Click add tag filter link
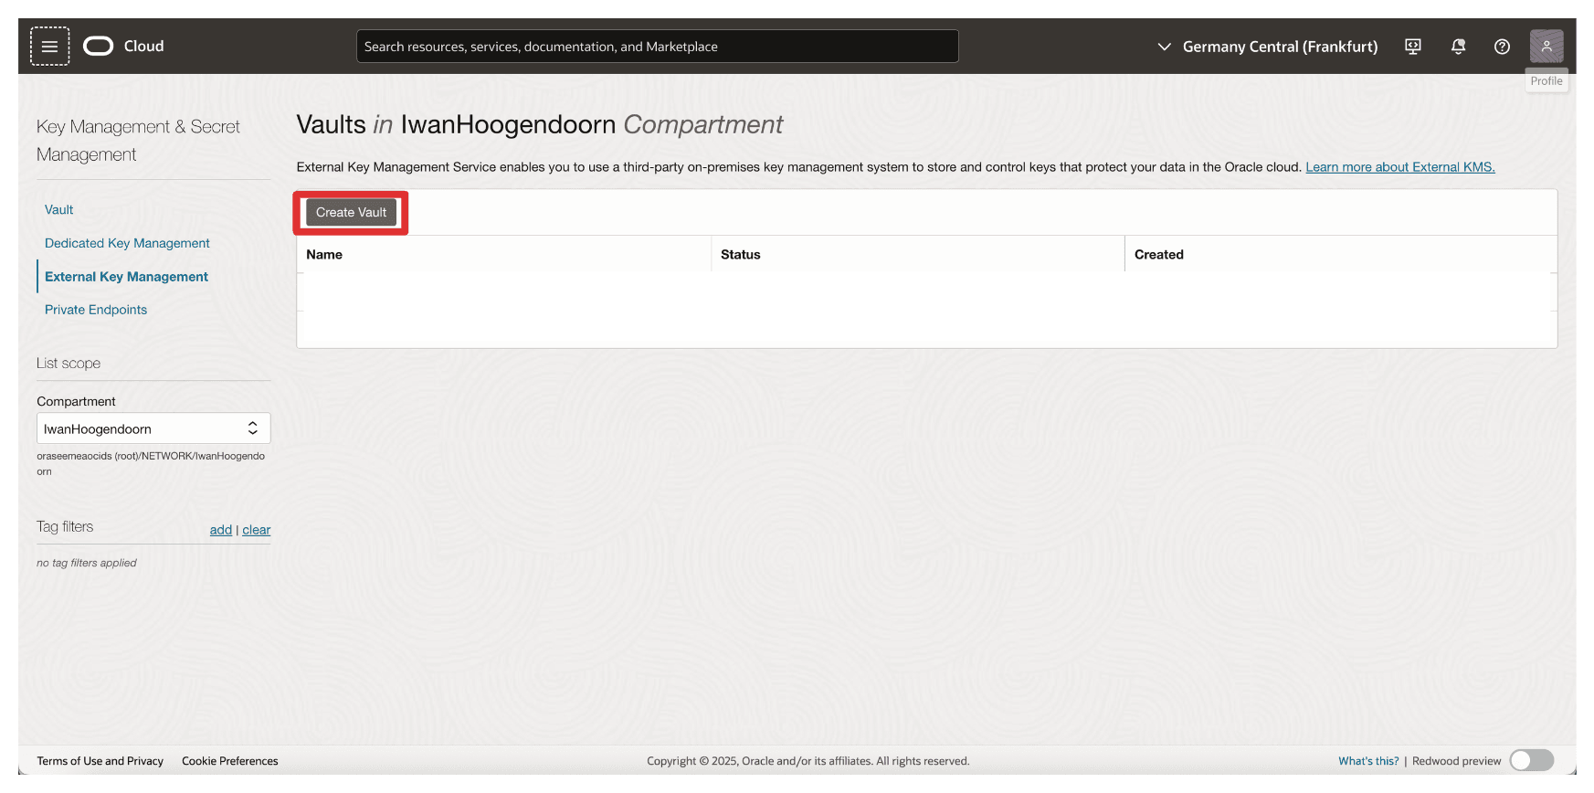1594x793 pixels. coord(221,530)
